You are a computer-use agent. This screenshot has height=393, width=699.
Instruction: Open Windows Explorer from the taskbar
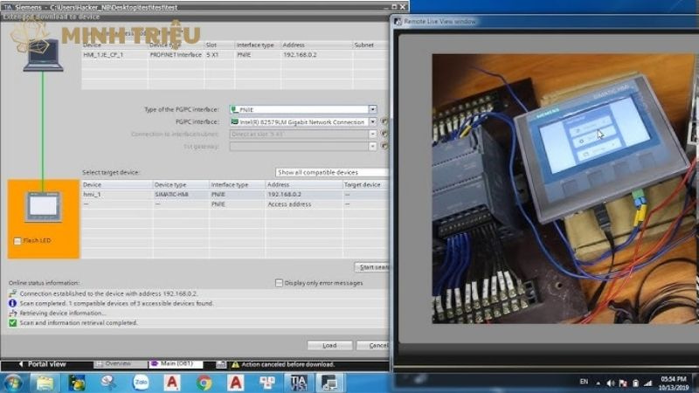tap(44, 382)
